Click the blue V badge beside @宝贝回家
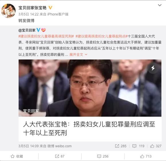Image resolution: width=166 pixels, height=161 pixels. click(x=38, y=30)
